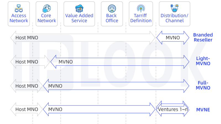Click 'Host MNO' in MVNE row
The image size is (221, 124).
tap(27, 109)
